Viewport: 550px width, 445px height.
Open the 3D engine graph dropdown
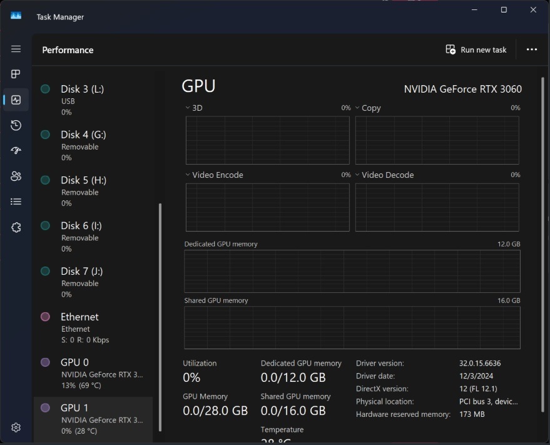(194, 108)
